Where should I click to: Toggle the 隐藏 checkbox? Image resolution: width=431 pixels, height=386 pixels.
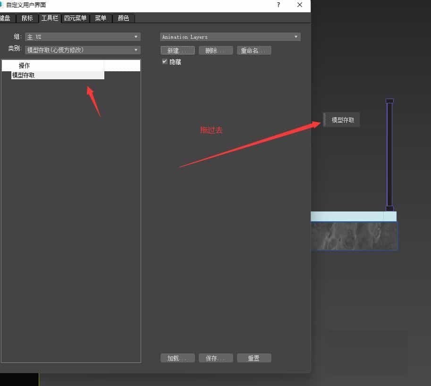(x=165, y=61)
